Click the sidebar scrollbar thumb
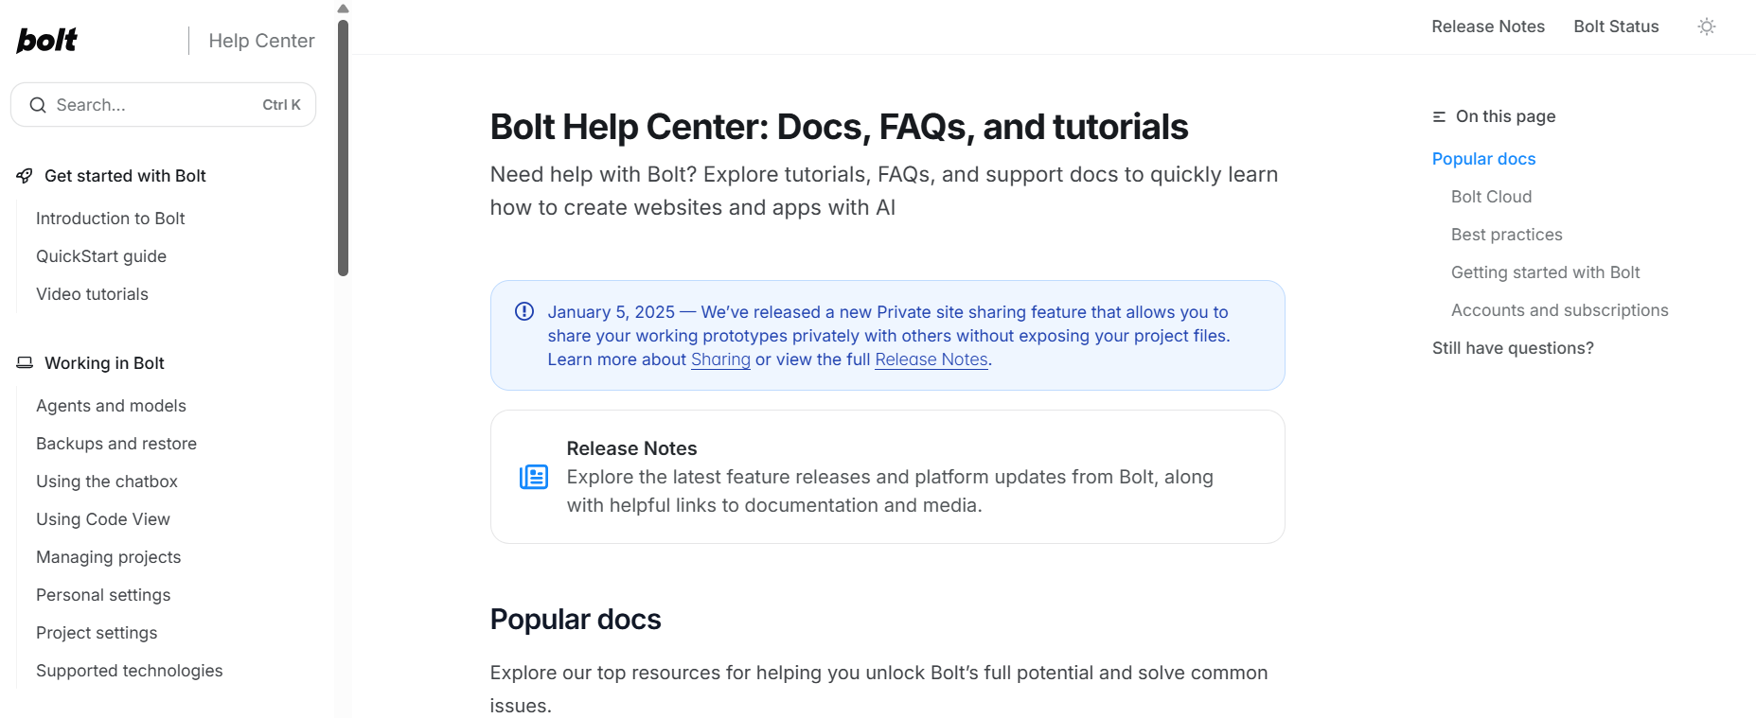This screenshot has width=1756, height=718. pyautogui.click(x=343, y=148)
